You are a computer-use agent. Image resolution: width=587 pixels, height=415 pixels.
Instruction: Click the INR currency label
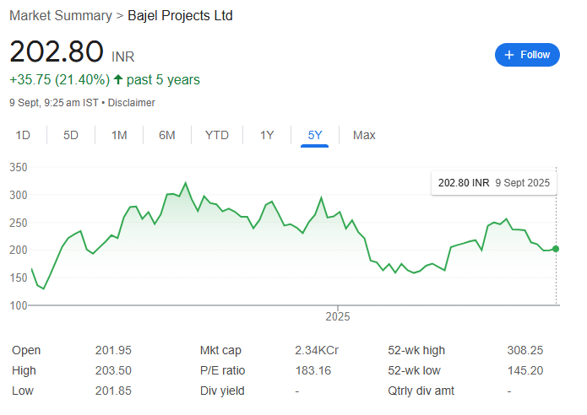click(122, 57)
